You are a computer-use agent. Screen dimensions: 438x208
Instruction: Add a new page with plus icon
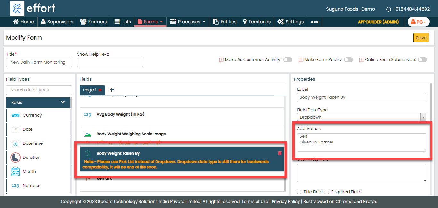(x=112, y=90)
